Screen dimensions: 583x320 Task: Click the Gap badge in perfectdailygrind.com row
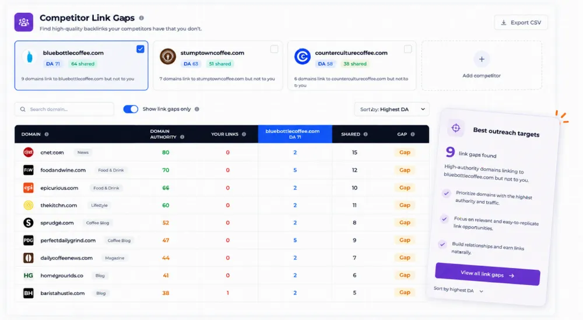pyautogui.click(x=405, y=240)
